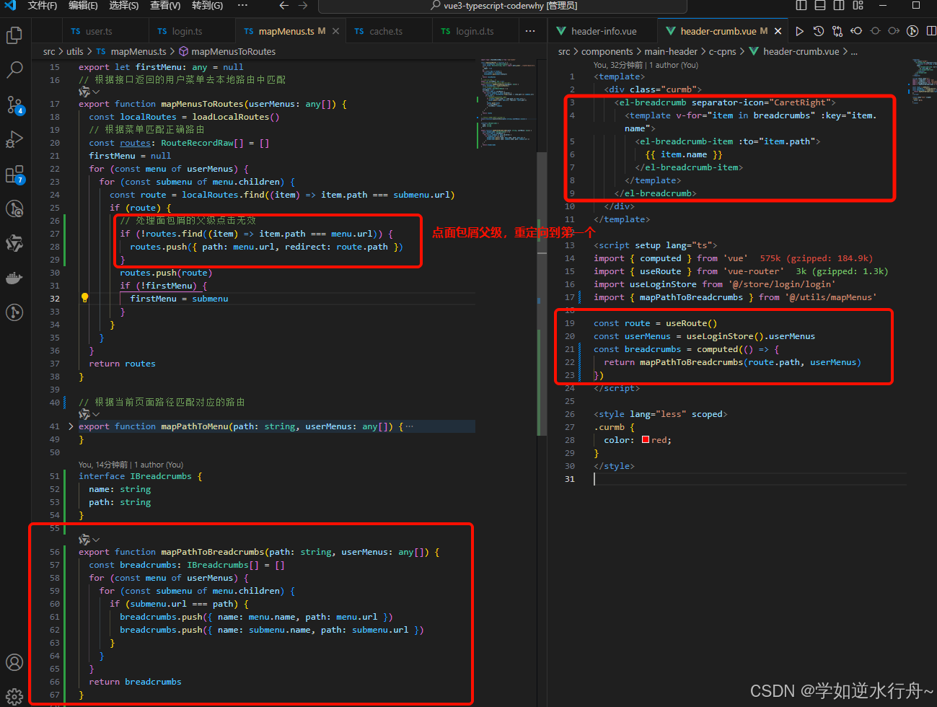Switch to the login.d.ts tab
937x707 pixels.
[476, 31]
